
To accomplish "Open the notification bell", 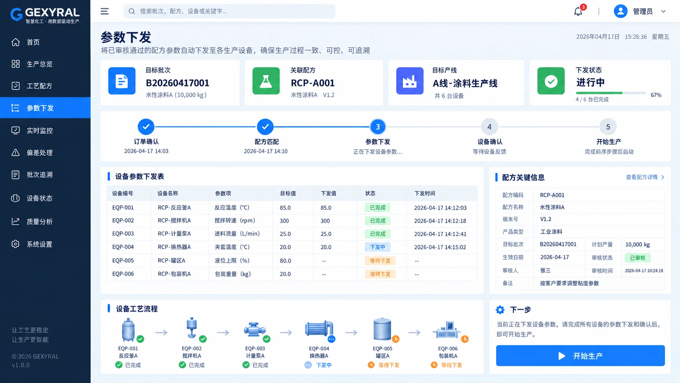I will (x=578, y=11).
